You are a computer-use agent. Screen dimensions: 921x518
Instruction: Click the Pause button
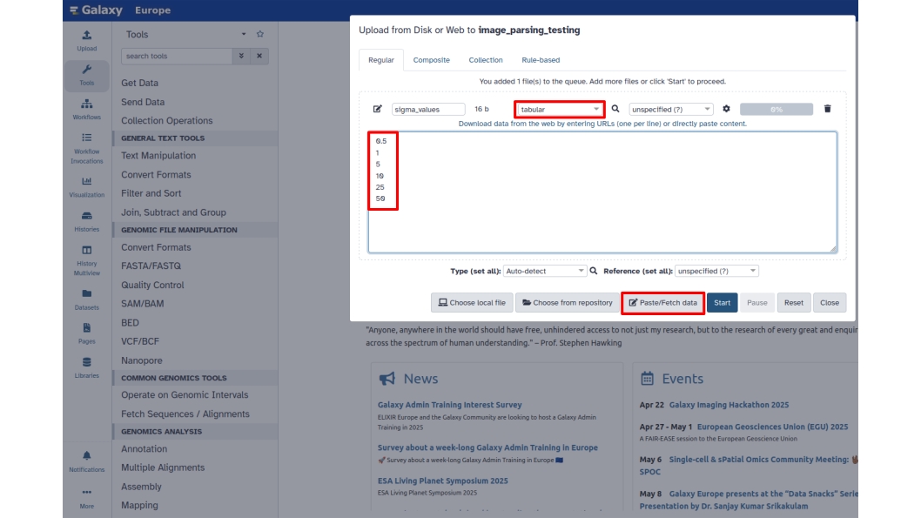757,302
